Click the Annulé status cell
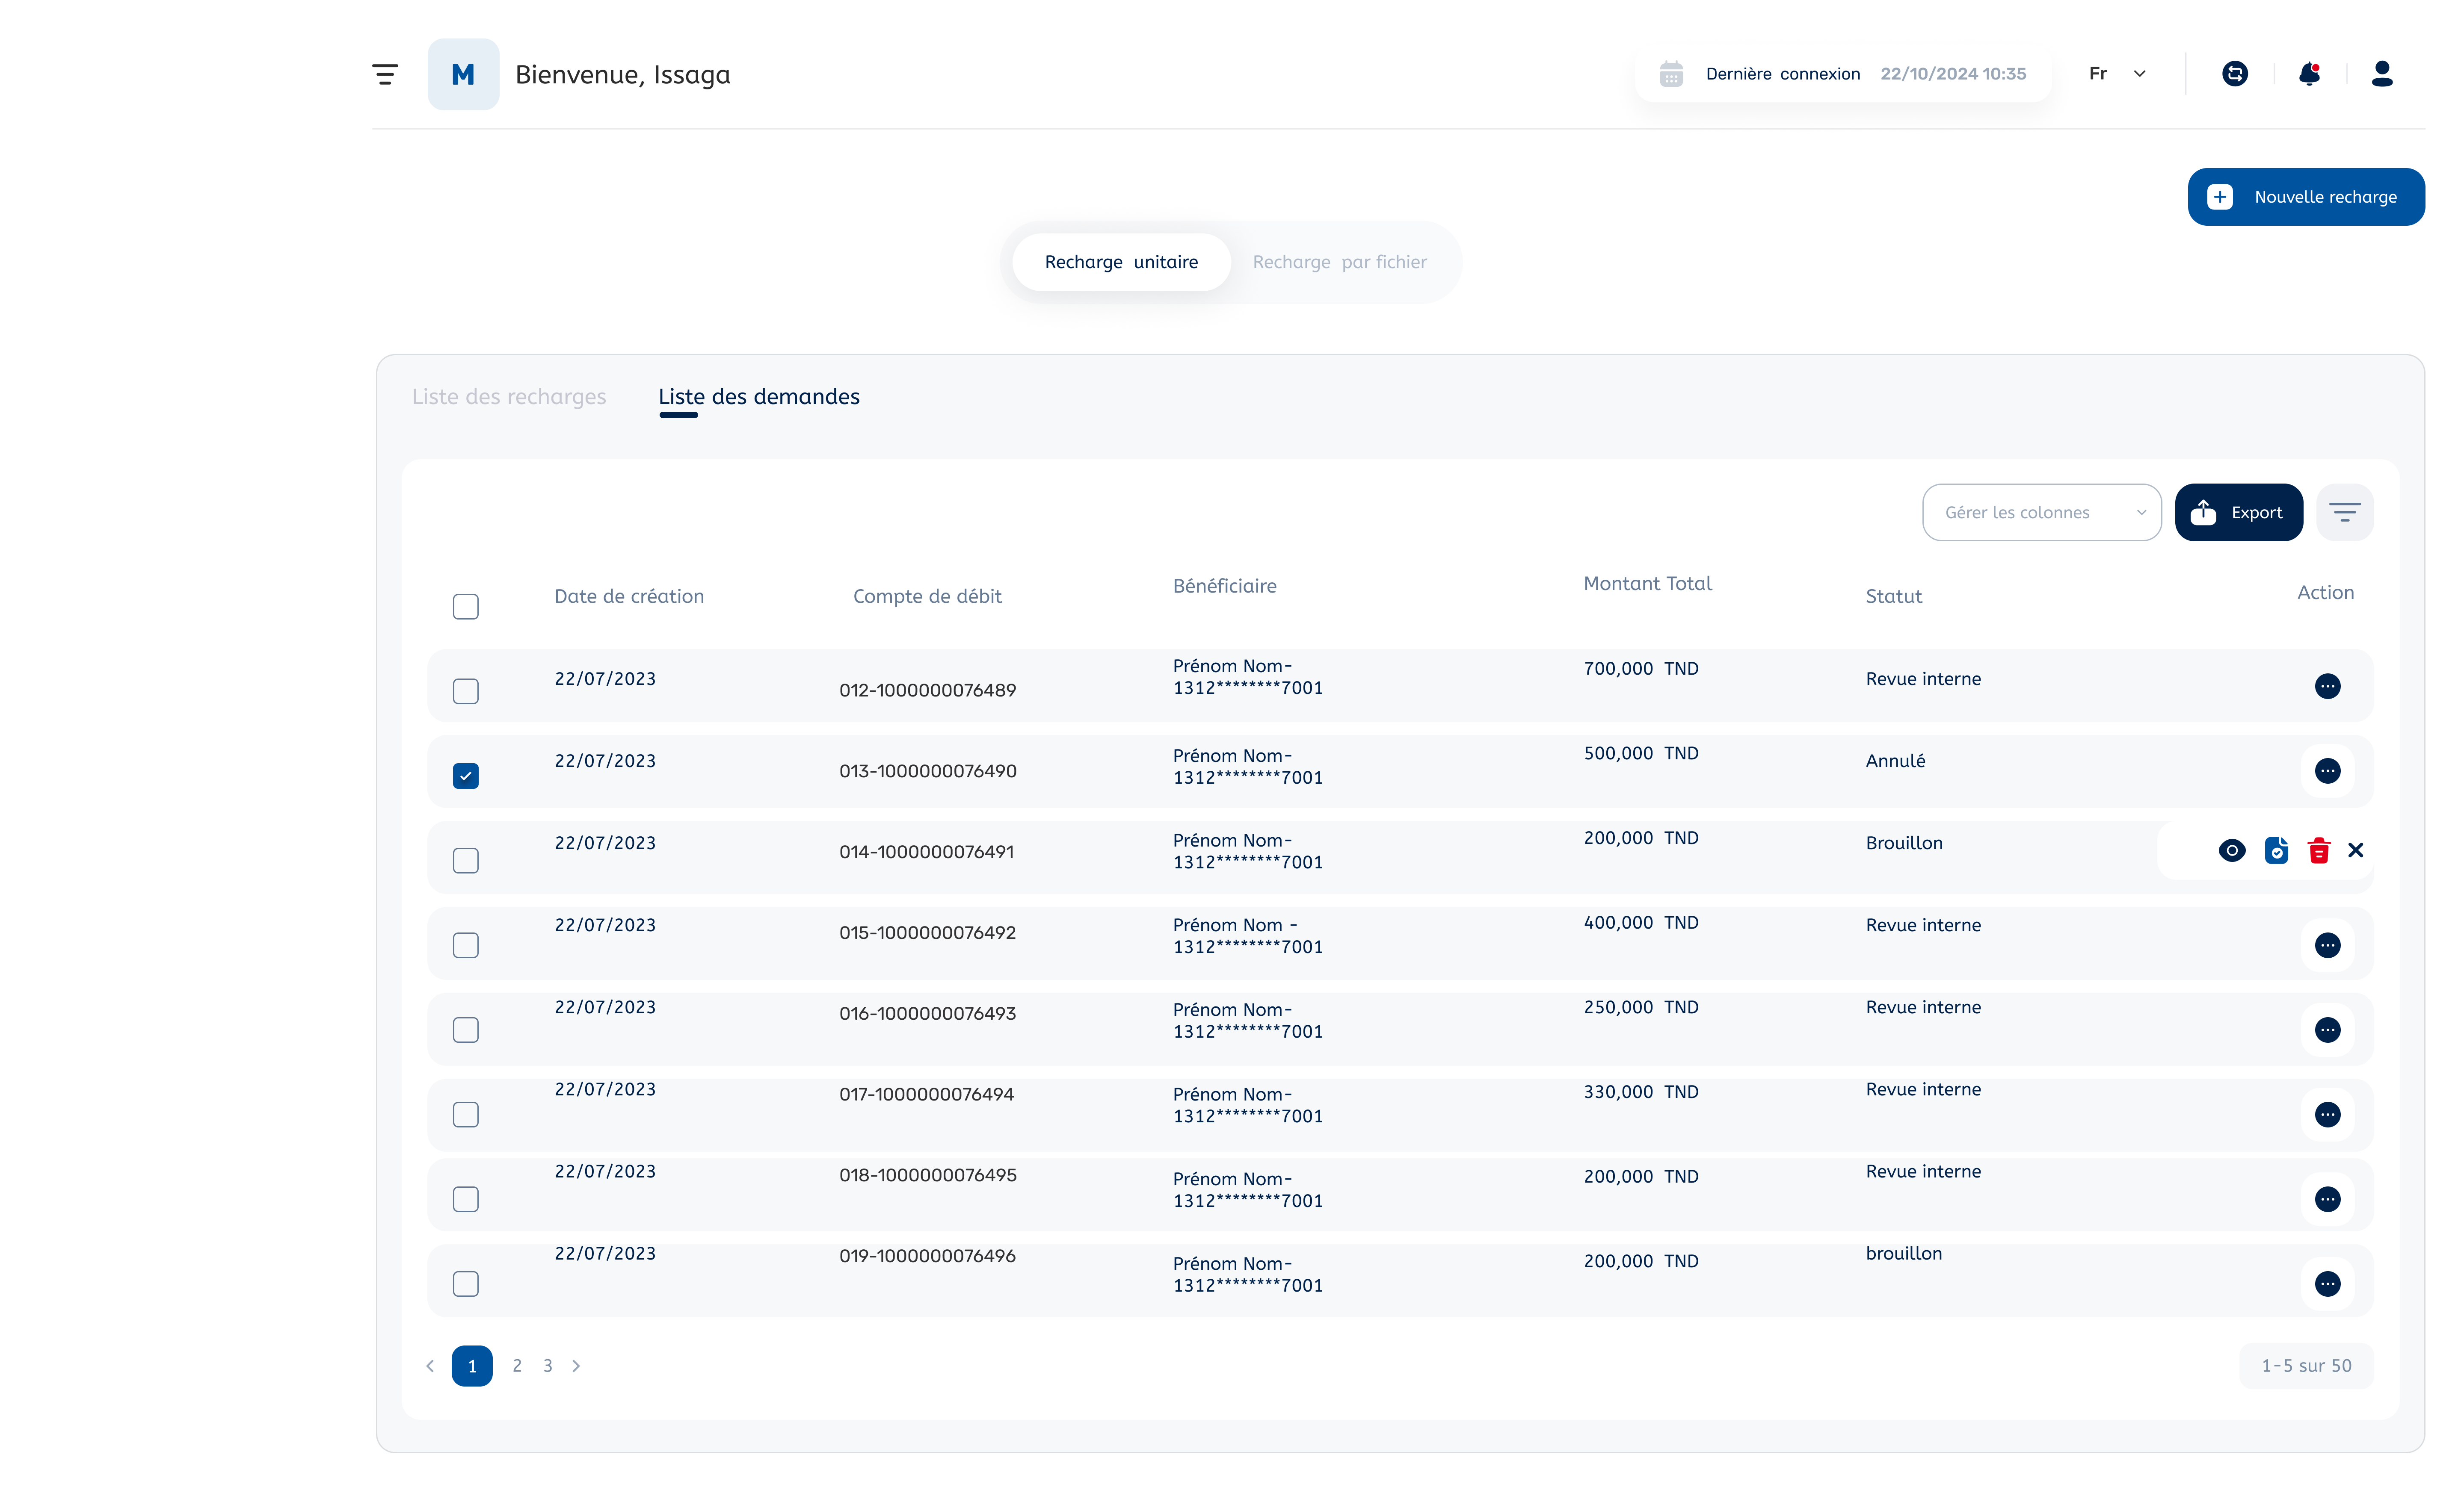This screenshot has height=1493, width=2464. [x=1895, y=761]
